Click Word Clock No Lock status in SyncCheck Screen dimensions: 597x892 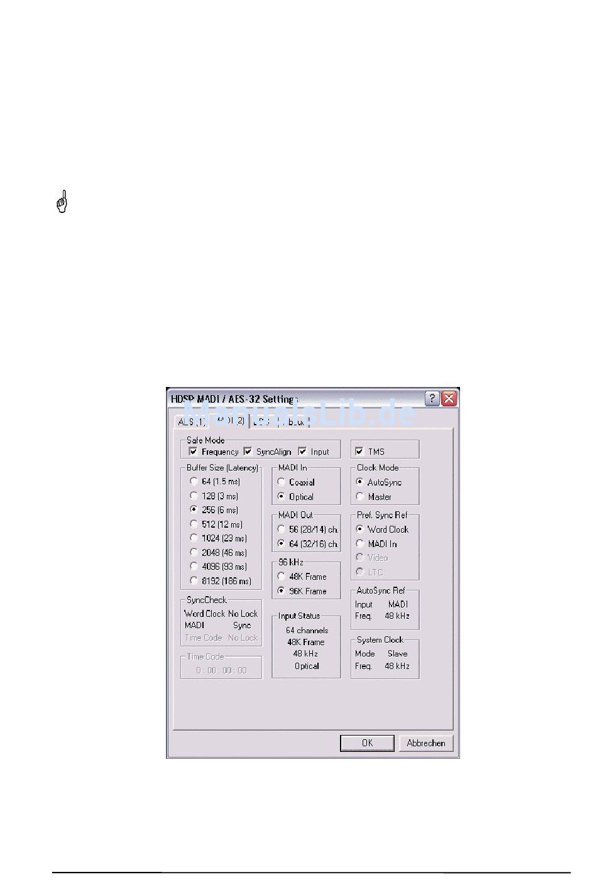(221, 614)
